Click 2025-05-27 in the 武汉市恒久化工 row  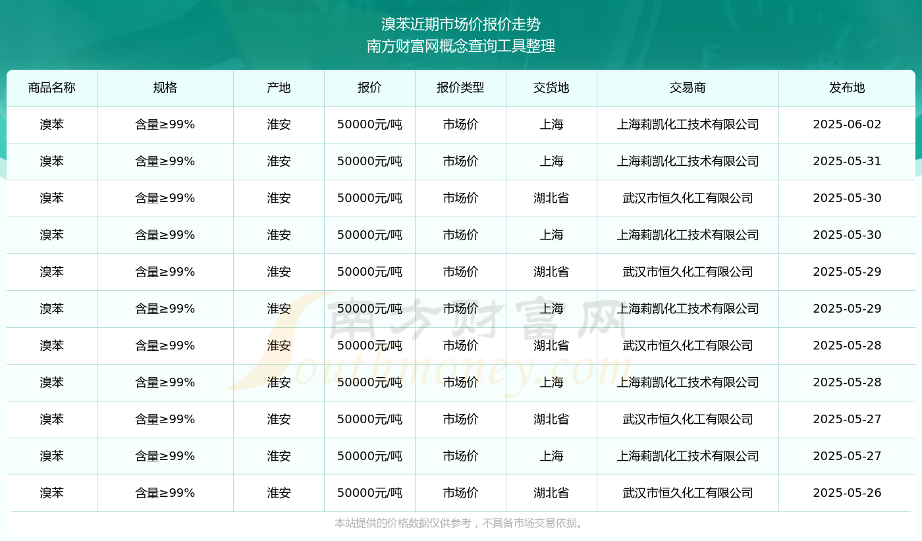848,419
